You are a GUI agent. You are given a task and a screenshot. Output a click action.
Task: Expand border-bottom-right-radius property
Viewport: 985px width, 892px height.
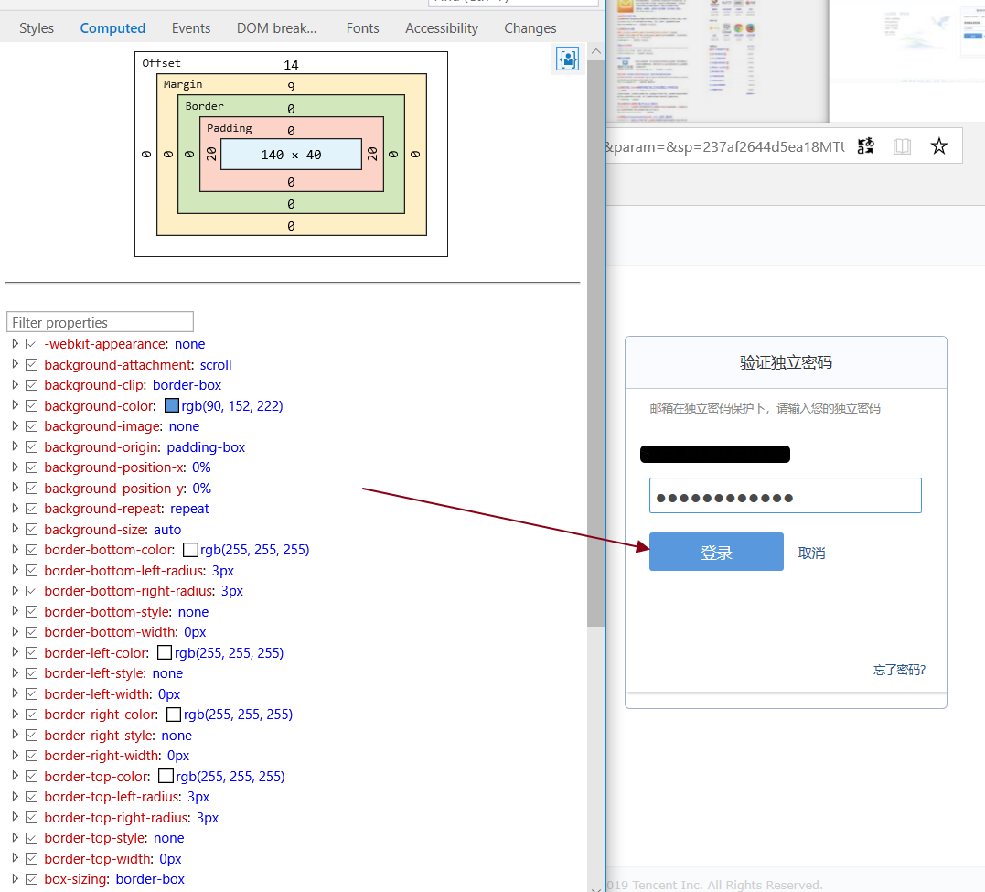(15, 590)
